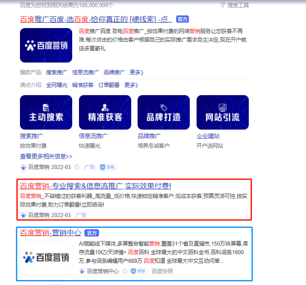The height and width of the screenshot is (285, 306).
Task: Open 全网曝光 in 沸点介绍 row
Action: [x=57, y=85]
